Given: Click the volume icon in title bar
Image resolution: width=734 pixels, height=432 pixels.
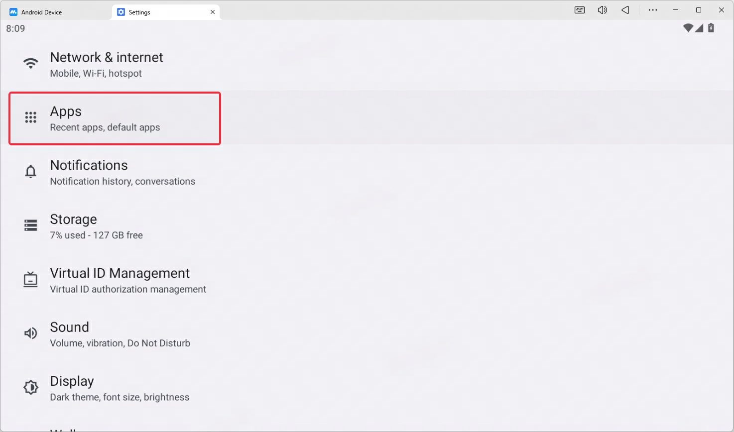Looking at the screenshot, I should pos(603,10).
